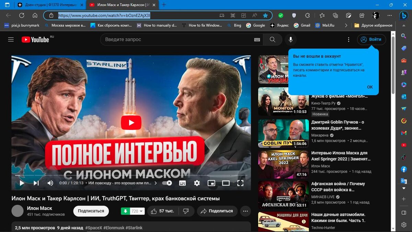Open Интервью Илона Маска для Axel Springer title
The width and height of the screenshot is (412, 232).
341,156
